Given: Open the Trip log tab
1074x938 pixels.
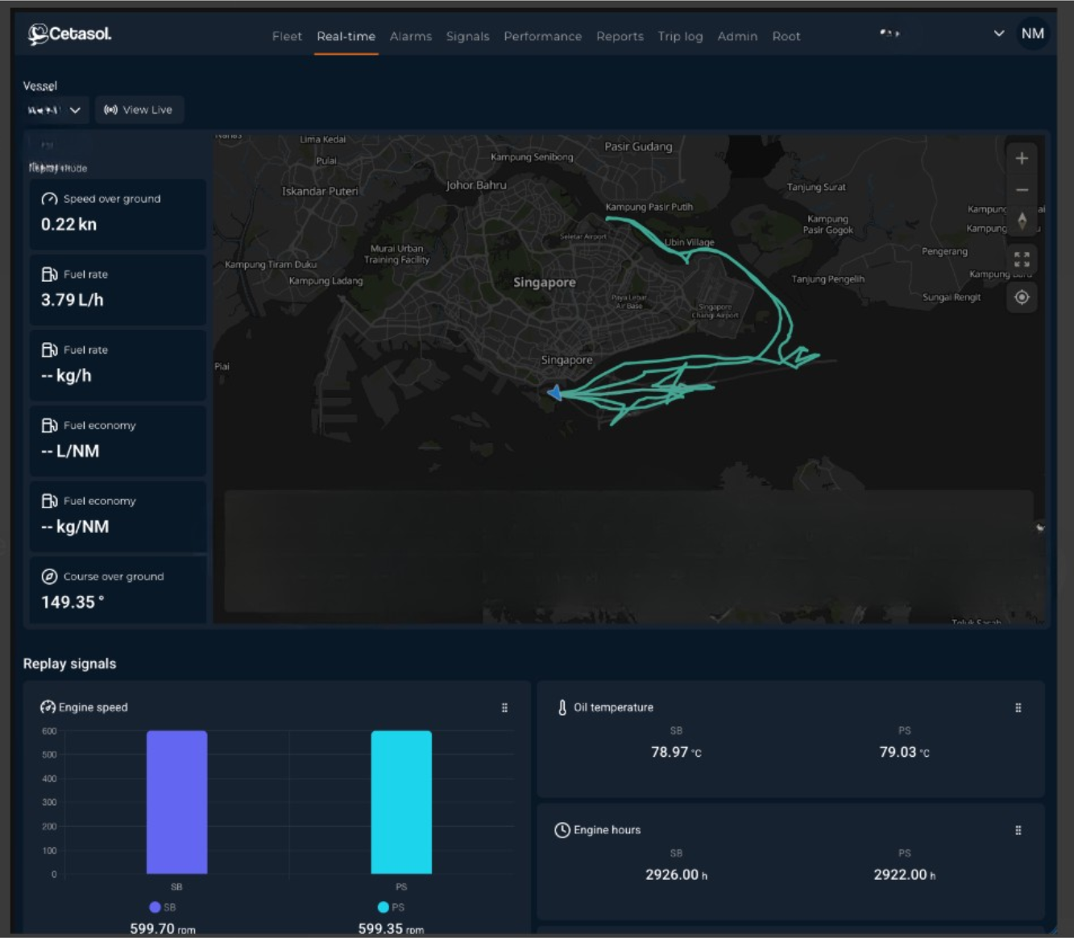Looking at the screenshot, I should pyautogui.click(x=680, y=36).
